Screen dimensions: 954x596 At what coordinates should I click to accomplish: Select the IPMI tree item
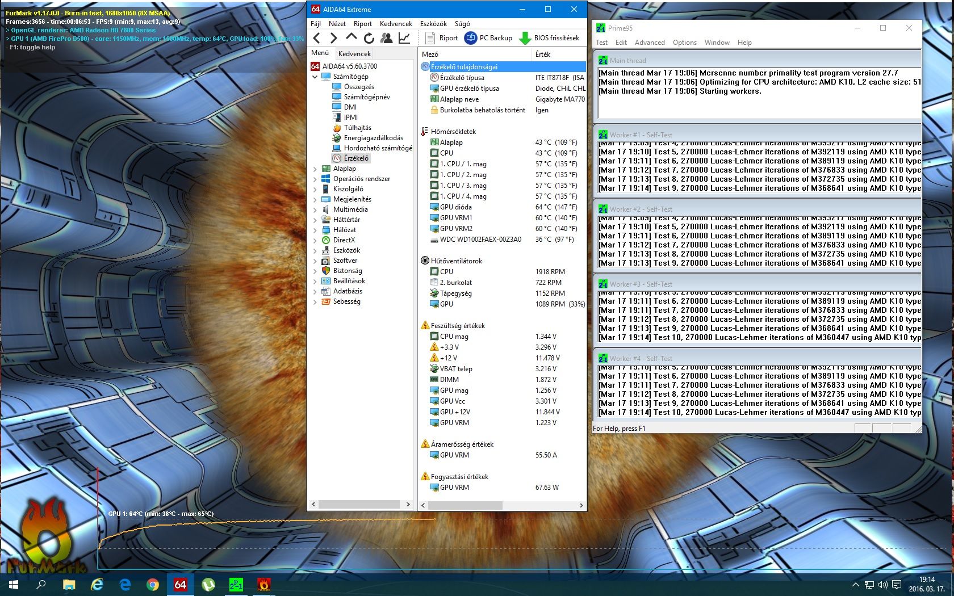tap(351, 117)
